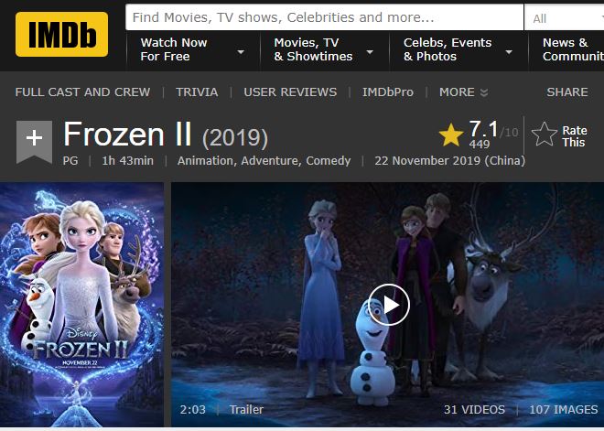Toggle the Rate This star

click(x=545, y=135)
